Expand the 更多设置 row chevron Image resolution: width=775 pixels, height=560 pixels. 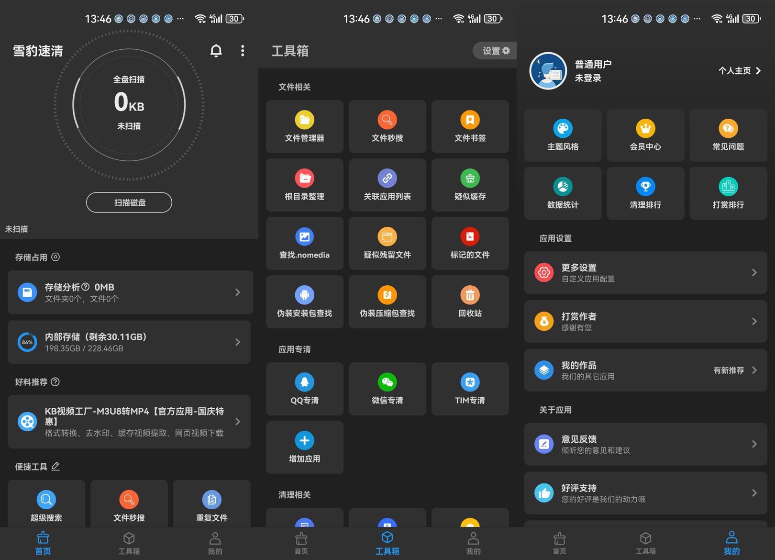tap(754, 273)
